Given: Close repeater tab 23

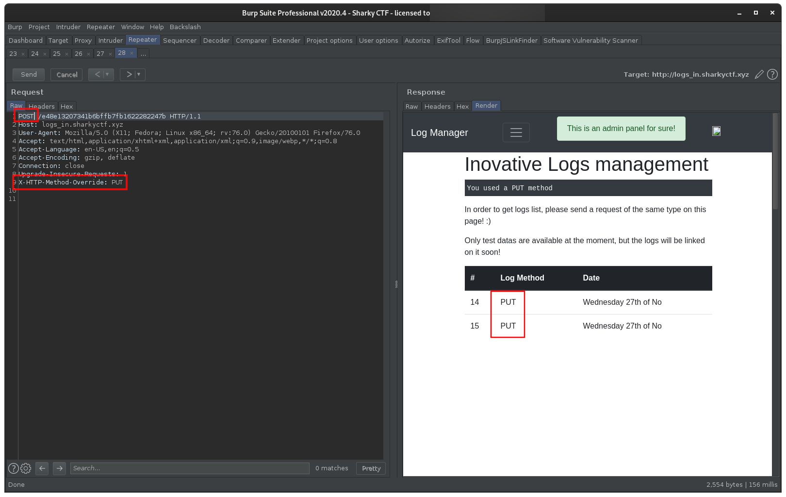Looking at the screenshot, I should click(23, 54).
